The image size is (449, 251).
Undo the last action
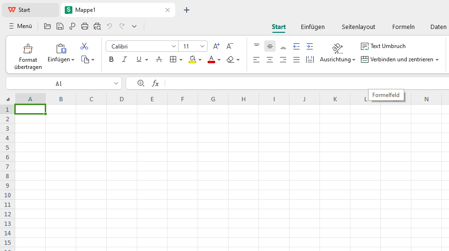pyautogui.click(x=110, y=26)
